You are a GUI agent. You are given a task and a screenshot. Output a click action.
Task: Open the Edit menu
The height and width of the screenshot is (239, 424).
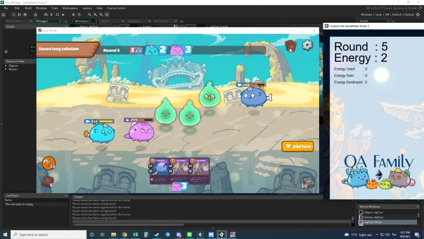point(17,8)
